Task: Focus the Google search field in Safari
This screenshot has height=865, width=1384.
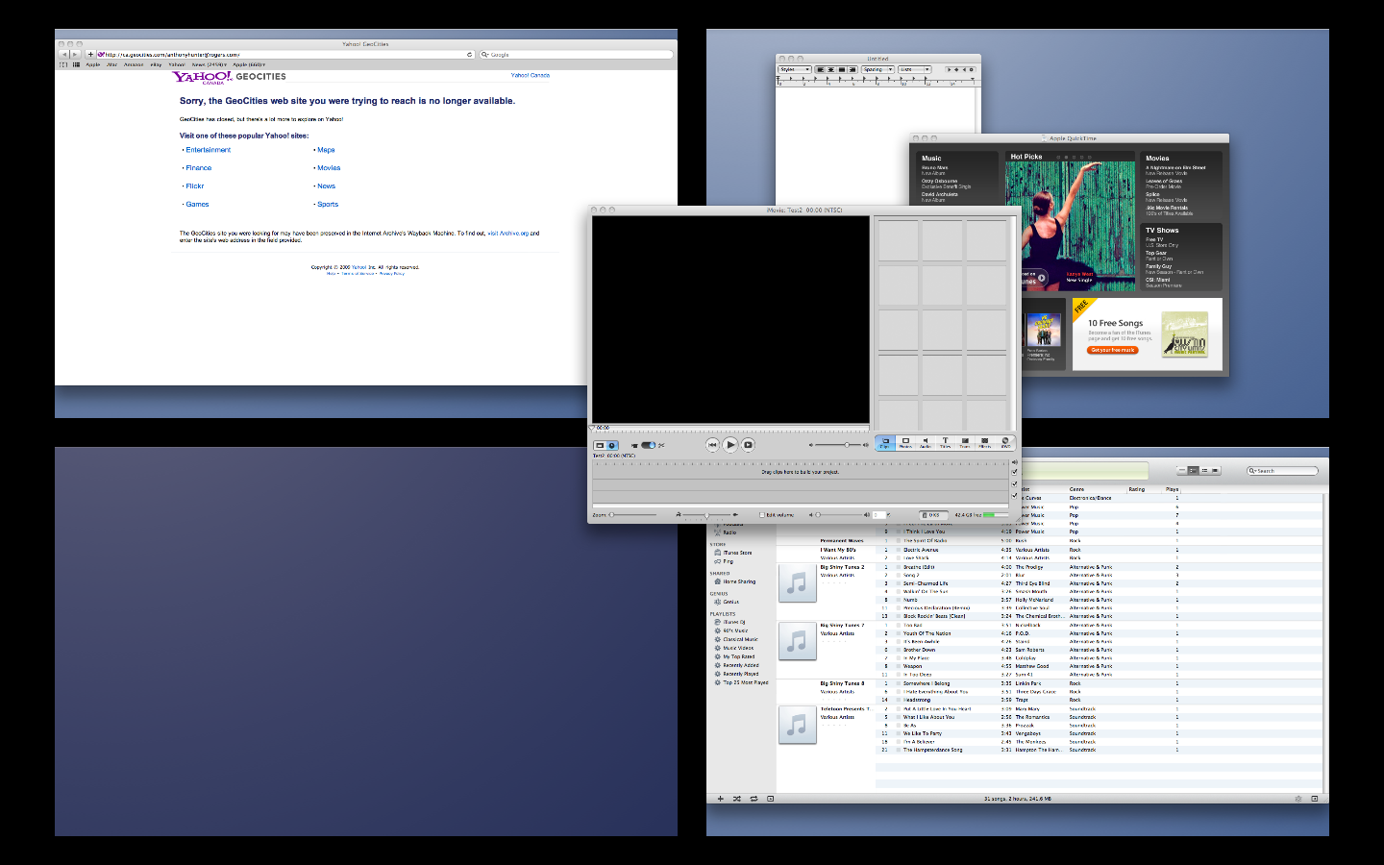Action: [x=576, y=55]
